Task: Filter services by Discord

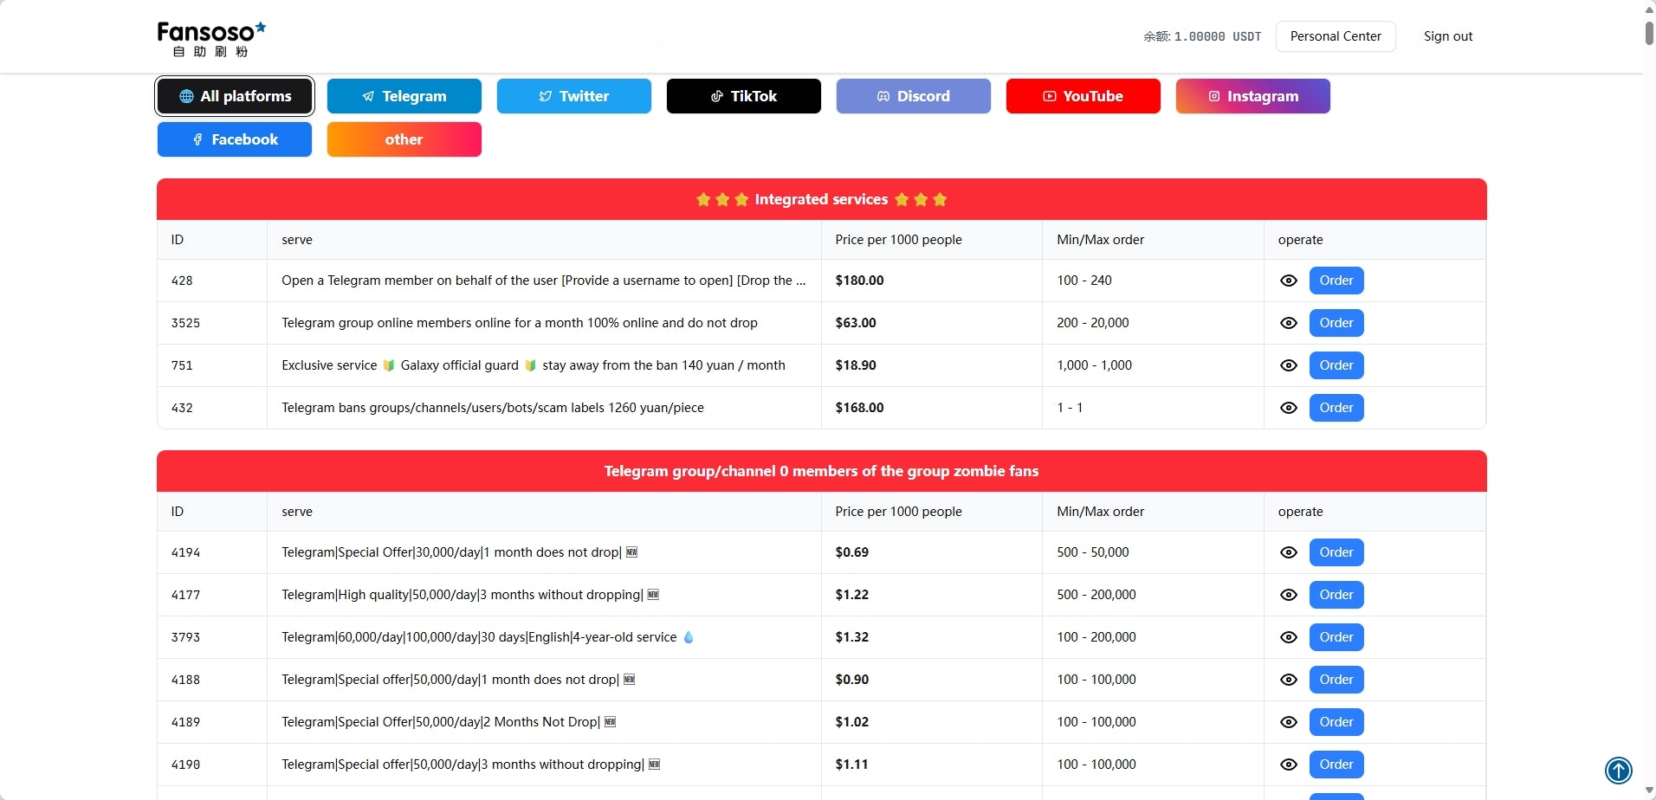Action: 914,96
